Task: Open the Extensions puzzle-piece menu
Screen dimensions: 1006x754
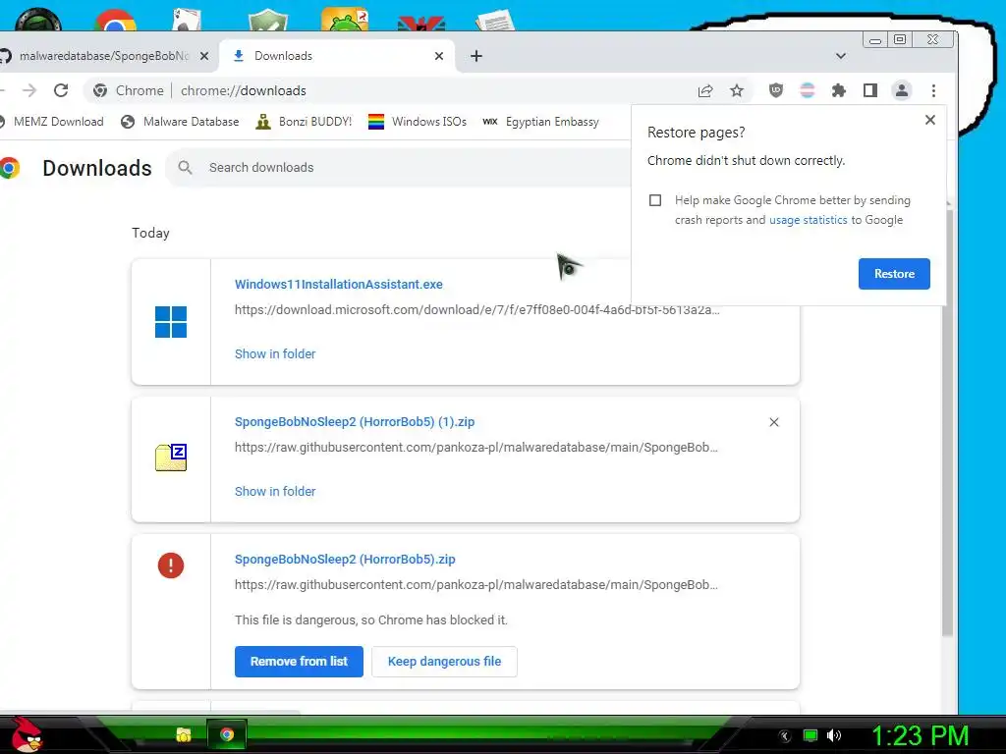Action: [839, 90]
